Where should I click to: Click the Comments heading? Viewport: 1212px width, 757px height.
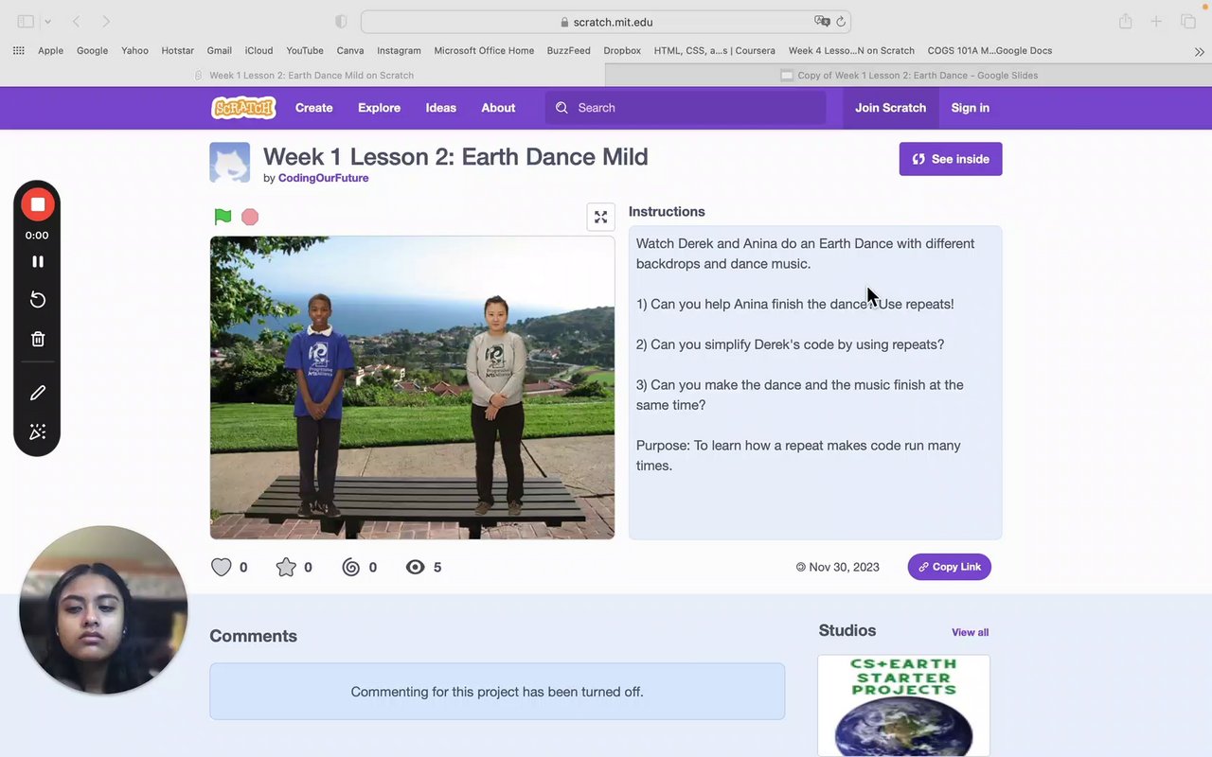click(253, 636)
